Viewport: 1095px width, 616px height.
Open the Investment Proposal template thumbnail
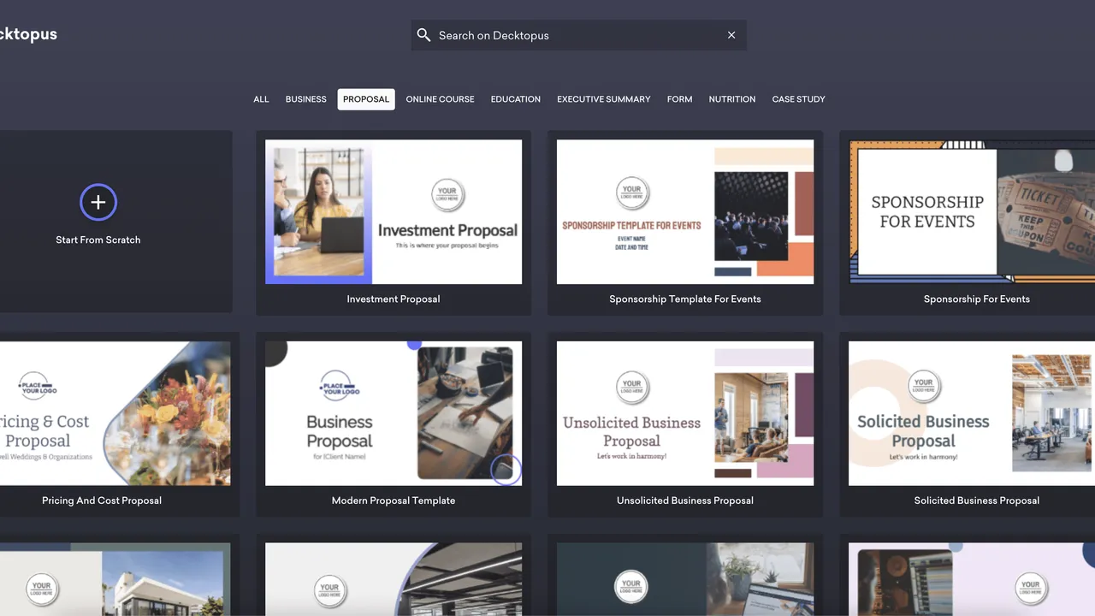[394, 212]
